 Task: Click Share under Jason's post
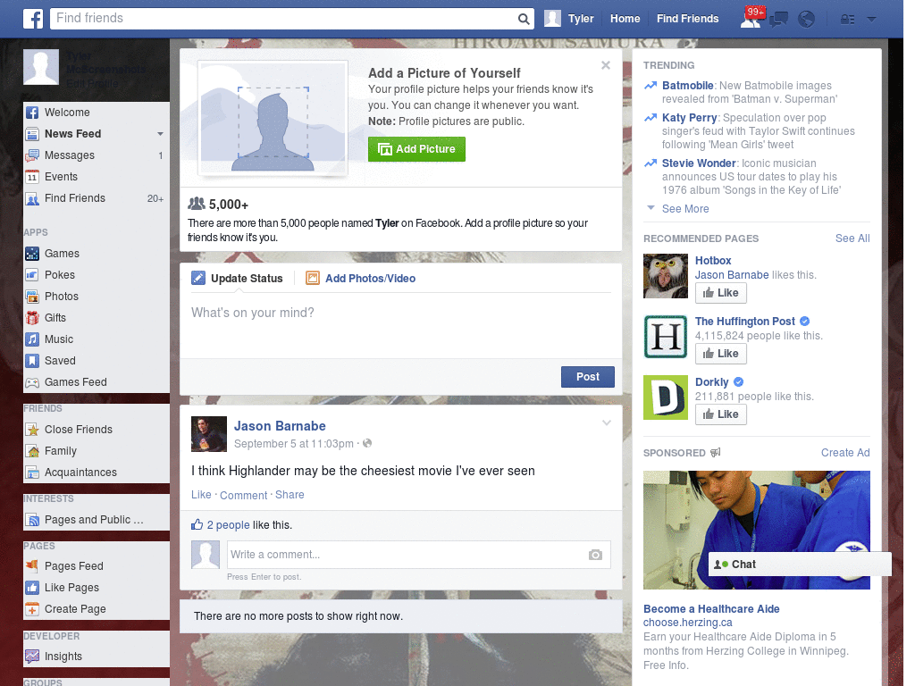click(290, 495)
